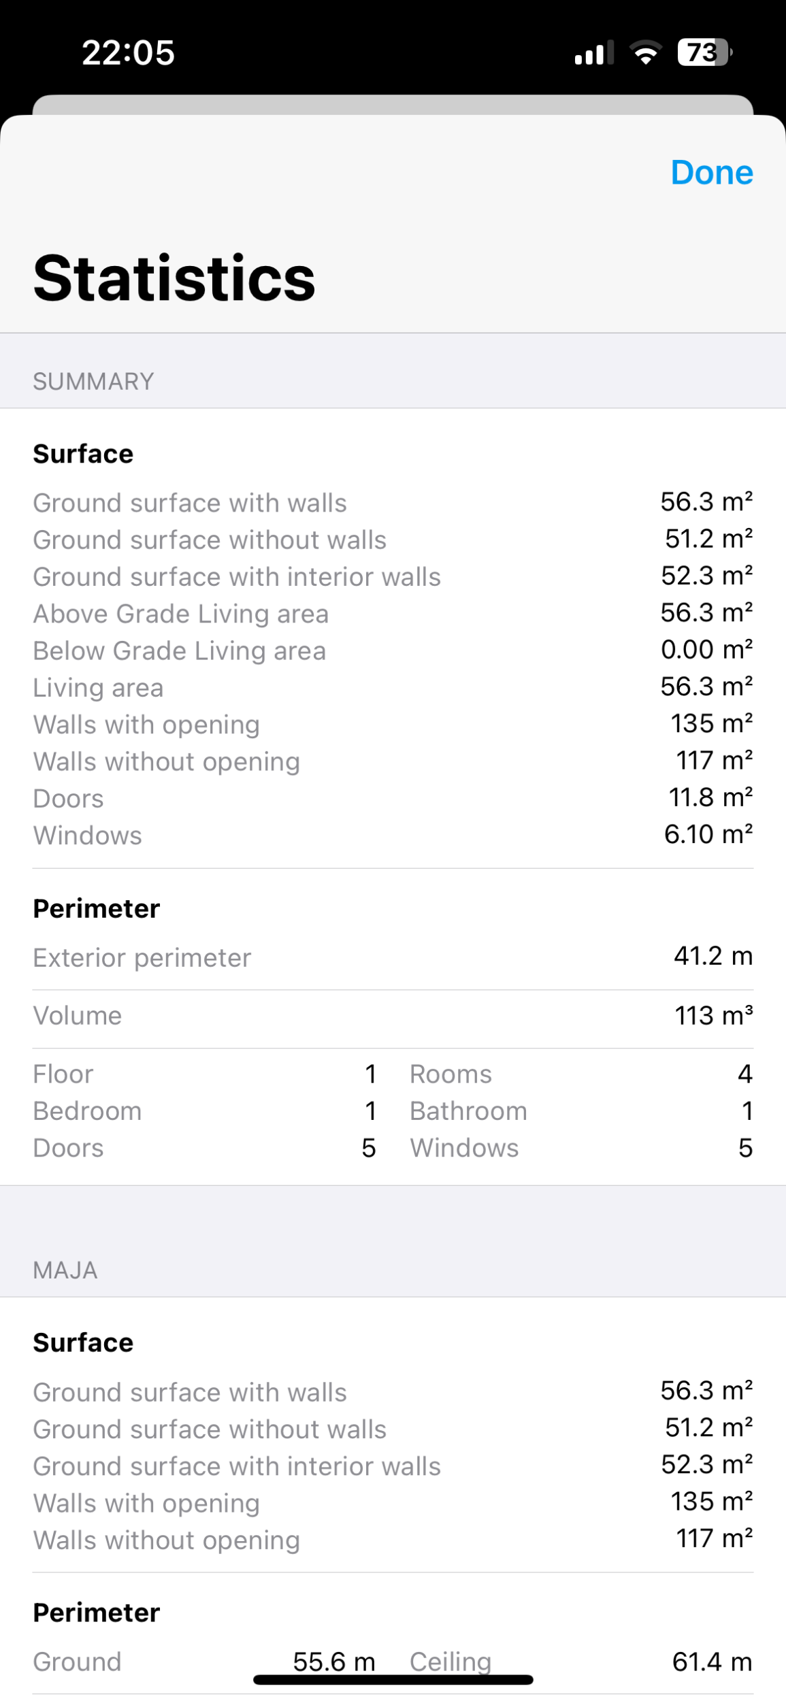Select the SUMMARY section header

[94, 381]
